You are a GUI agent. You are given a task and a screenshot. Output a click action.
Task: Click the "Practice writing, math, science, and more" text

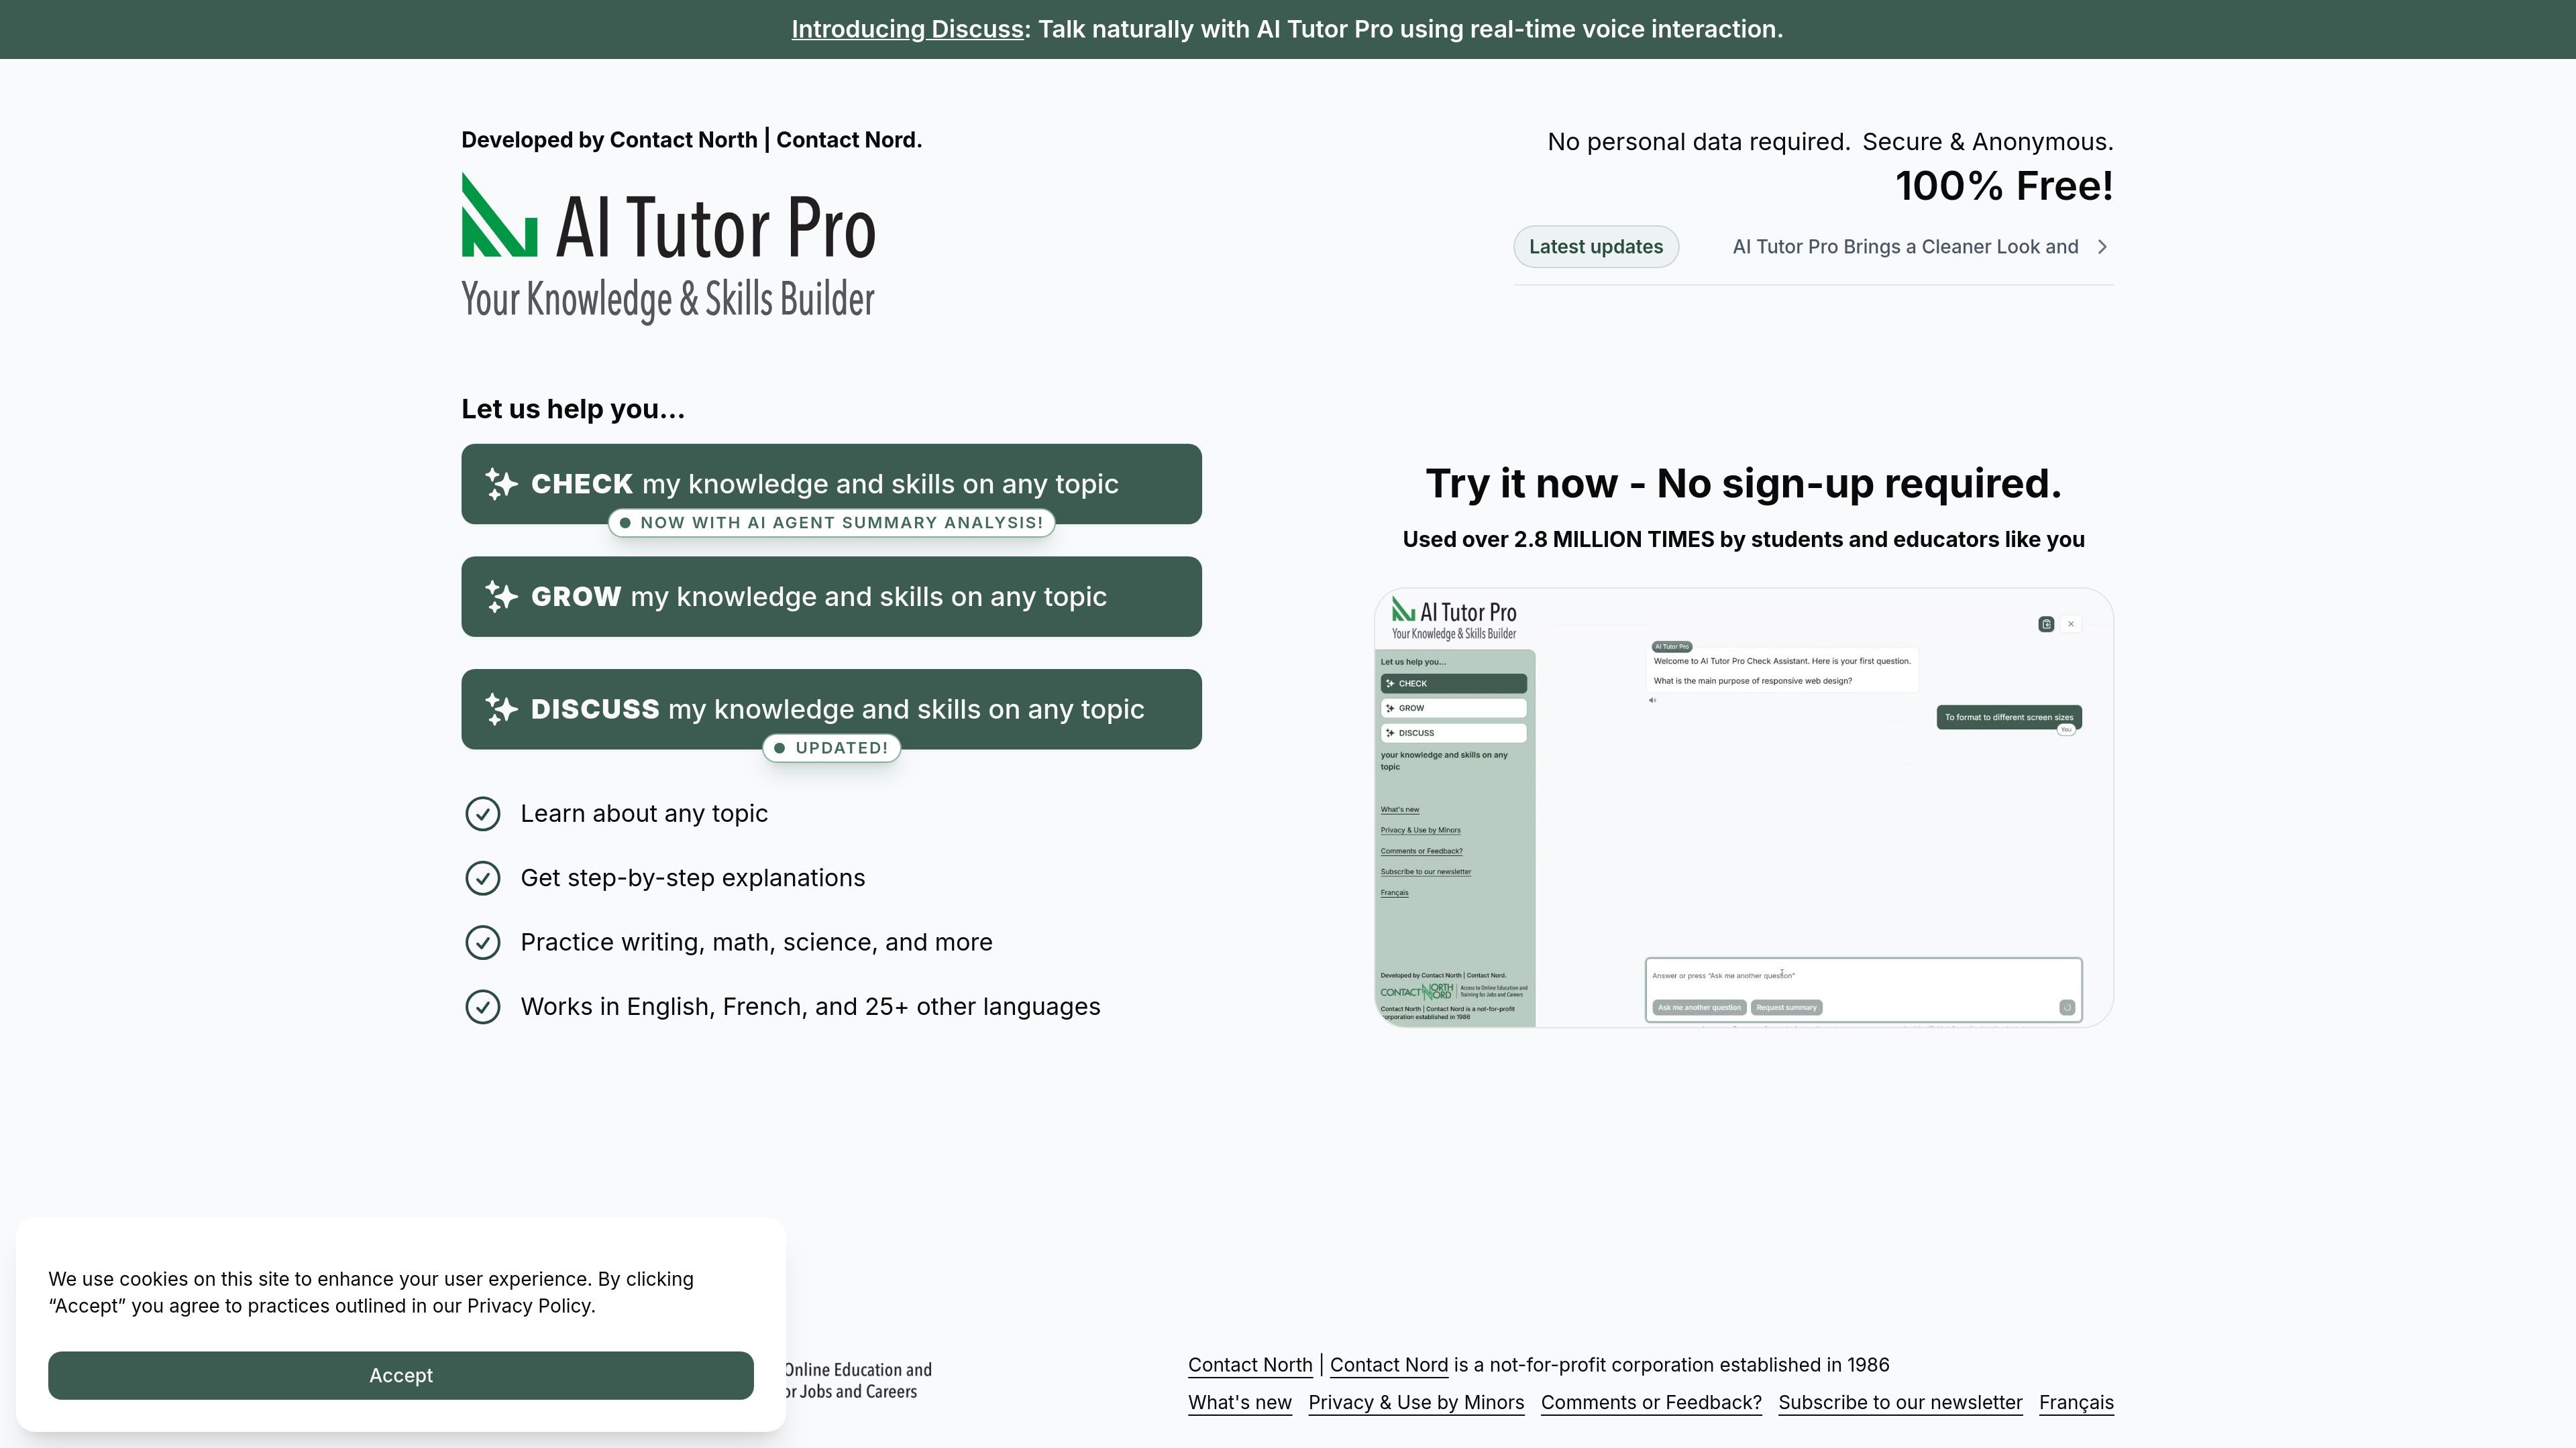click(x=756, y=943)
